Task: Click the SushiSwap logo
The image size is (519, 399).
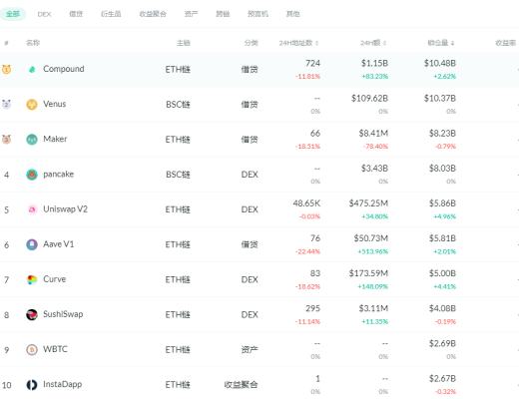Action: (x=32, y=314)
